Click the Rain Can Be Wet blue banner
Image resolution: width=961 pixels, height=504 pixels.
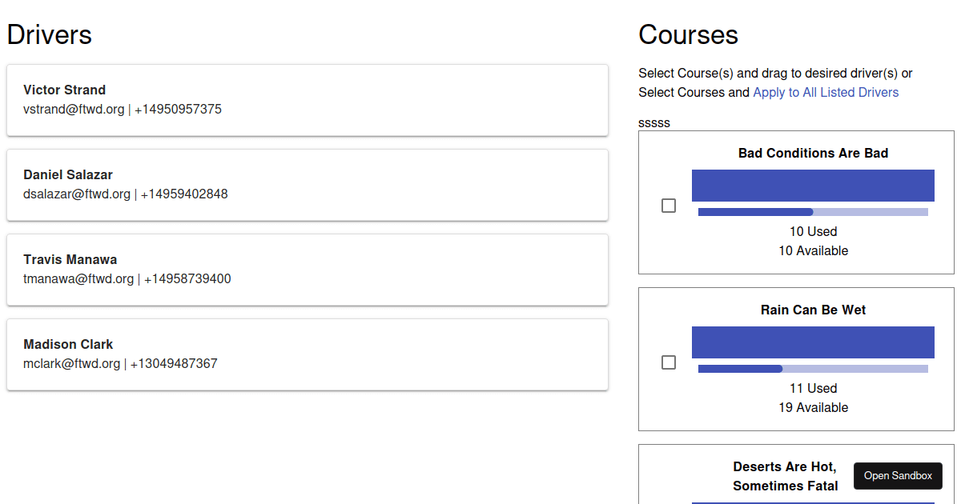[x=813, y=342]
